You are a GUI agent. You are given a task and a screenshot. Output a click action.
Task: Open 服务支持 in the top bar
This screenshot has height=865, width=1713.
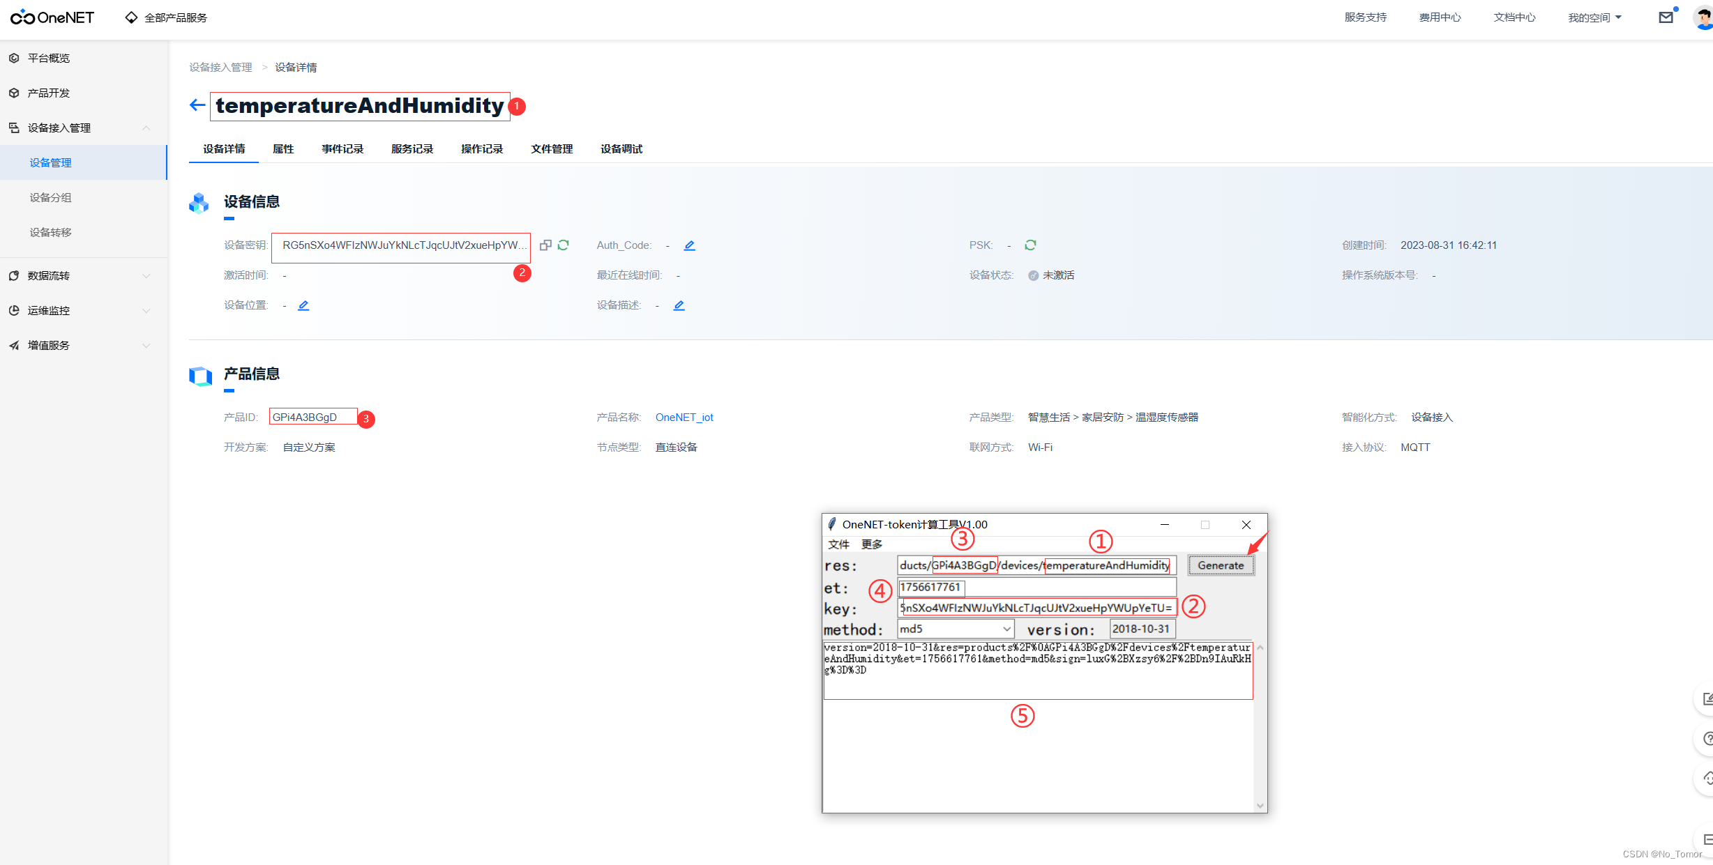click(1366, 17)
